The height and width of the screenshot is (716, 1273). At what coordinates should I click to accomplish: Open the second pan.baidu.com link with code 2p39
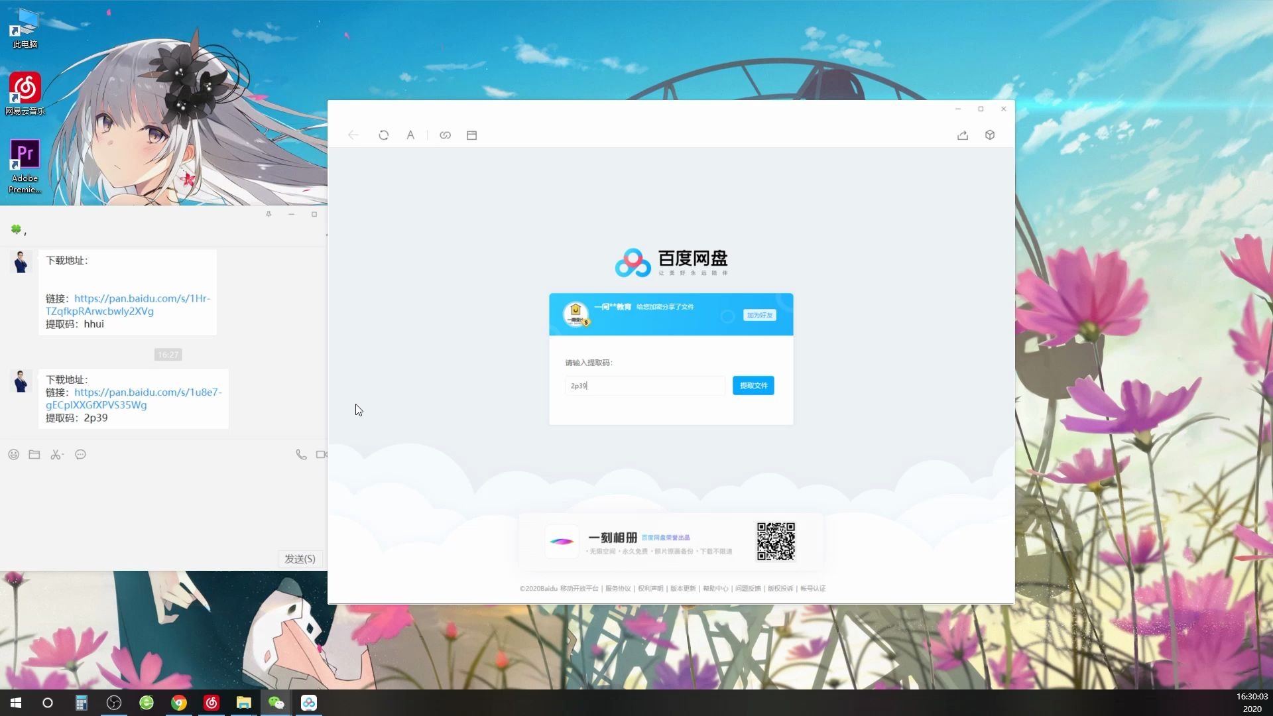point(134,398)
